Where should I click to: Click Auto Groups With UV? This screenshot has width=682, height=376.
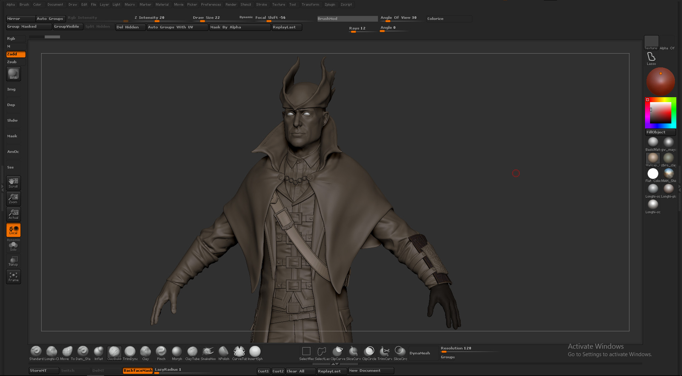pos(177,27)
